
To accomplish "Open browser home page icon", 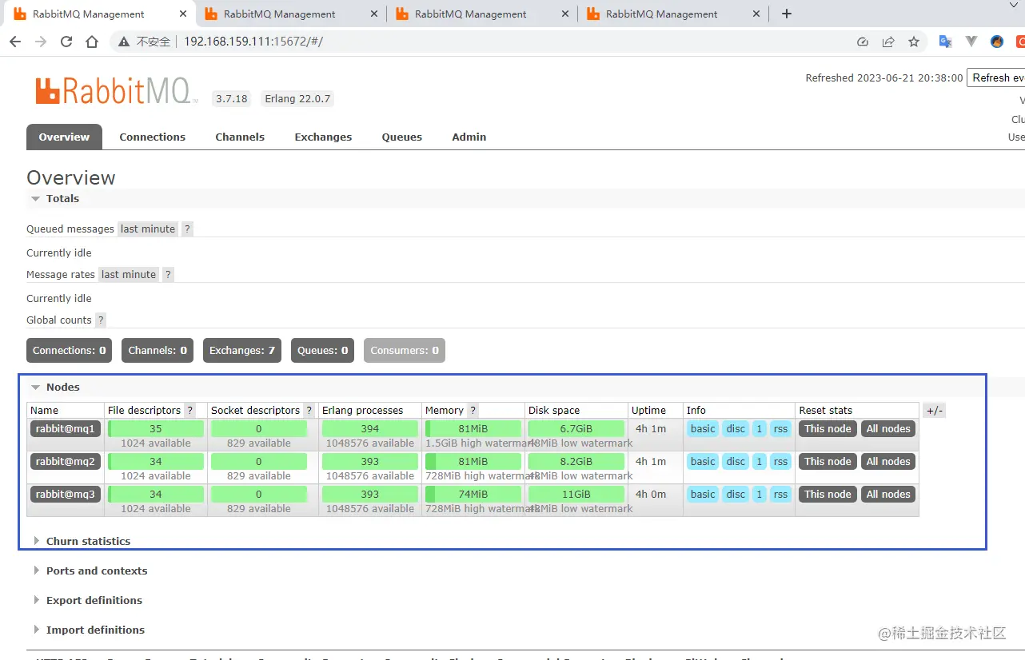I will (x=92, y=42).
